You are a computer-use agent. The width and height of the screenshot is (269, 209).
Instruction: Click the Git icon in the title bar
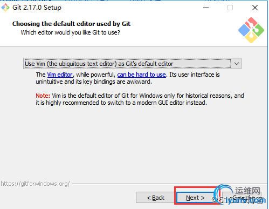click(x=5, y=8)
